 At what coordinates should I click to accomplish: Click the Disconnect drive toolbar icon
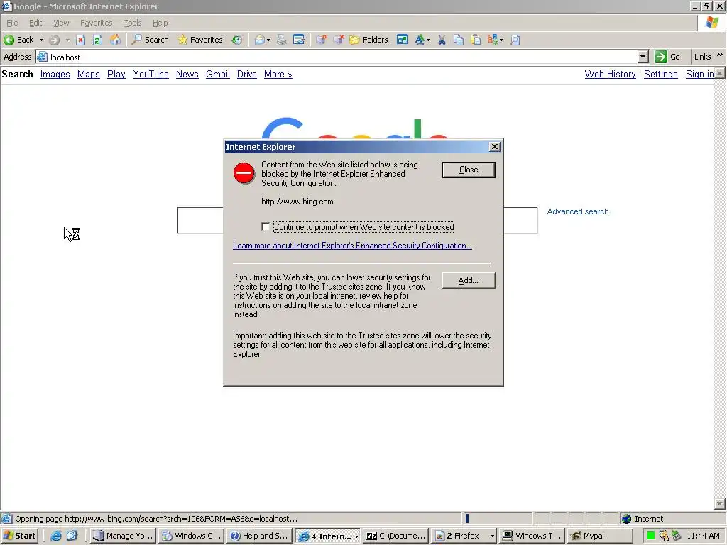coord(339,40)
